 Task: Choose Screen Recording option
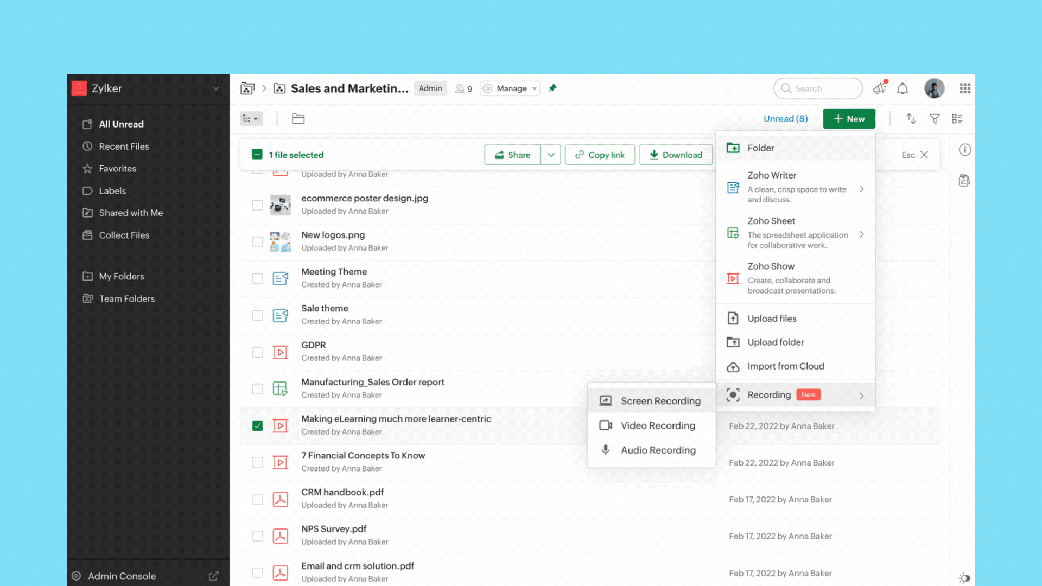651,401
